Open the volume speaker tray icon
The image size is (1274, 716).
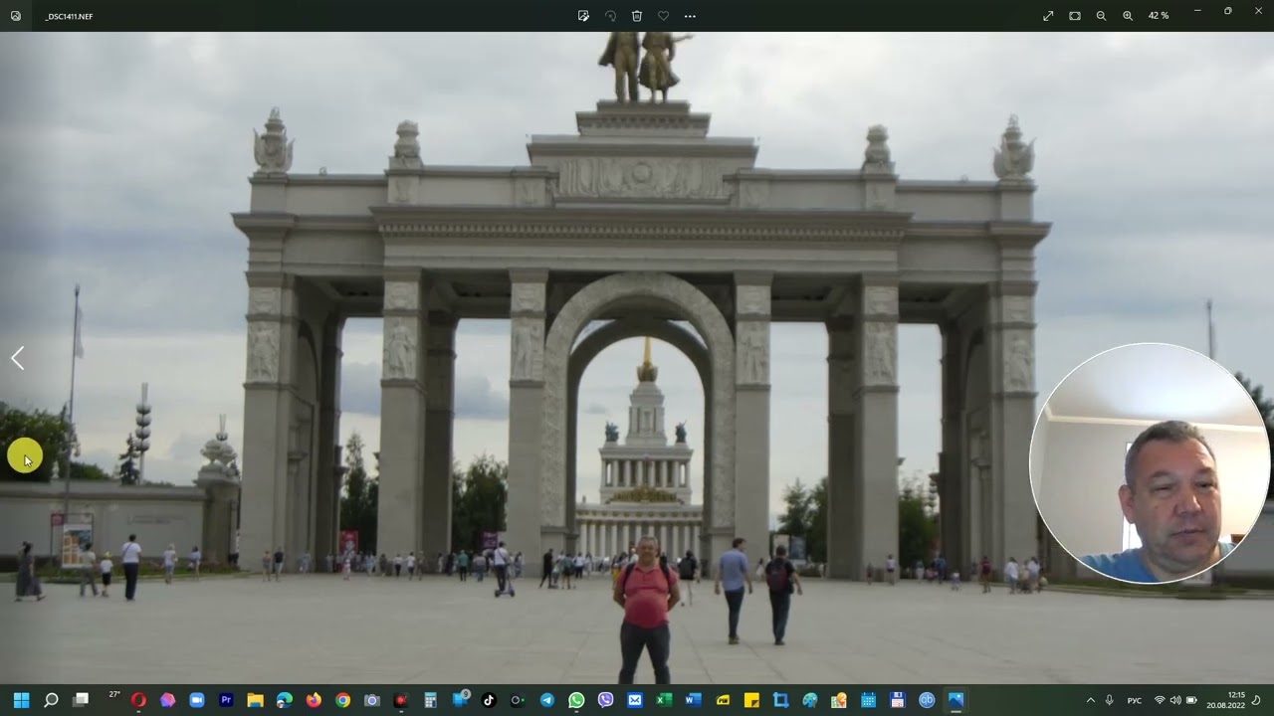pos(1175,700)
